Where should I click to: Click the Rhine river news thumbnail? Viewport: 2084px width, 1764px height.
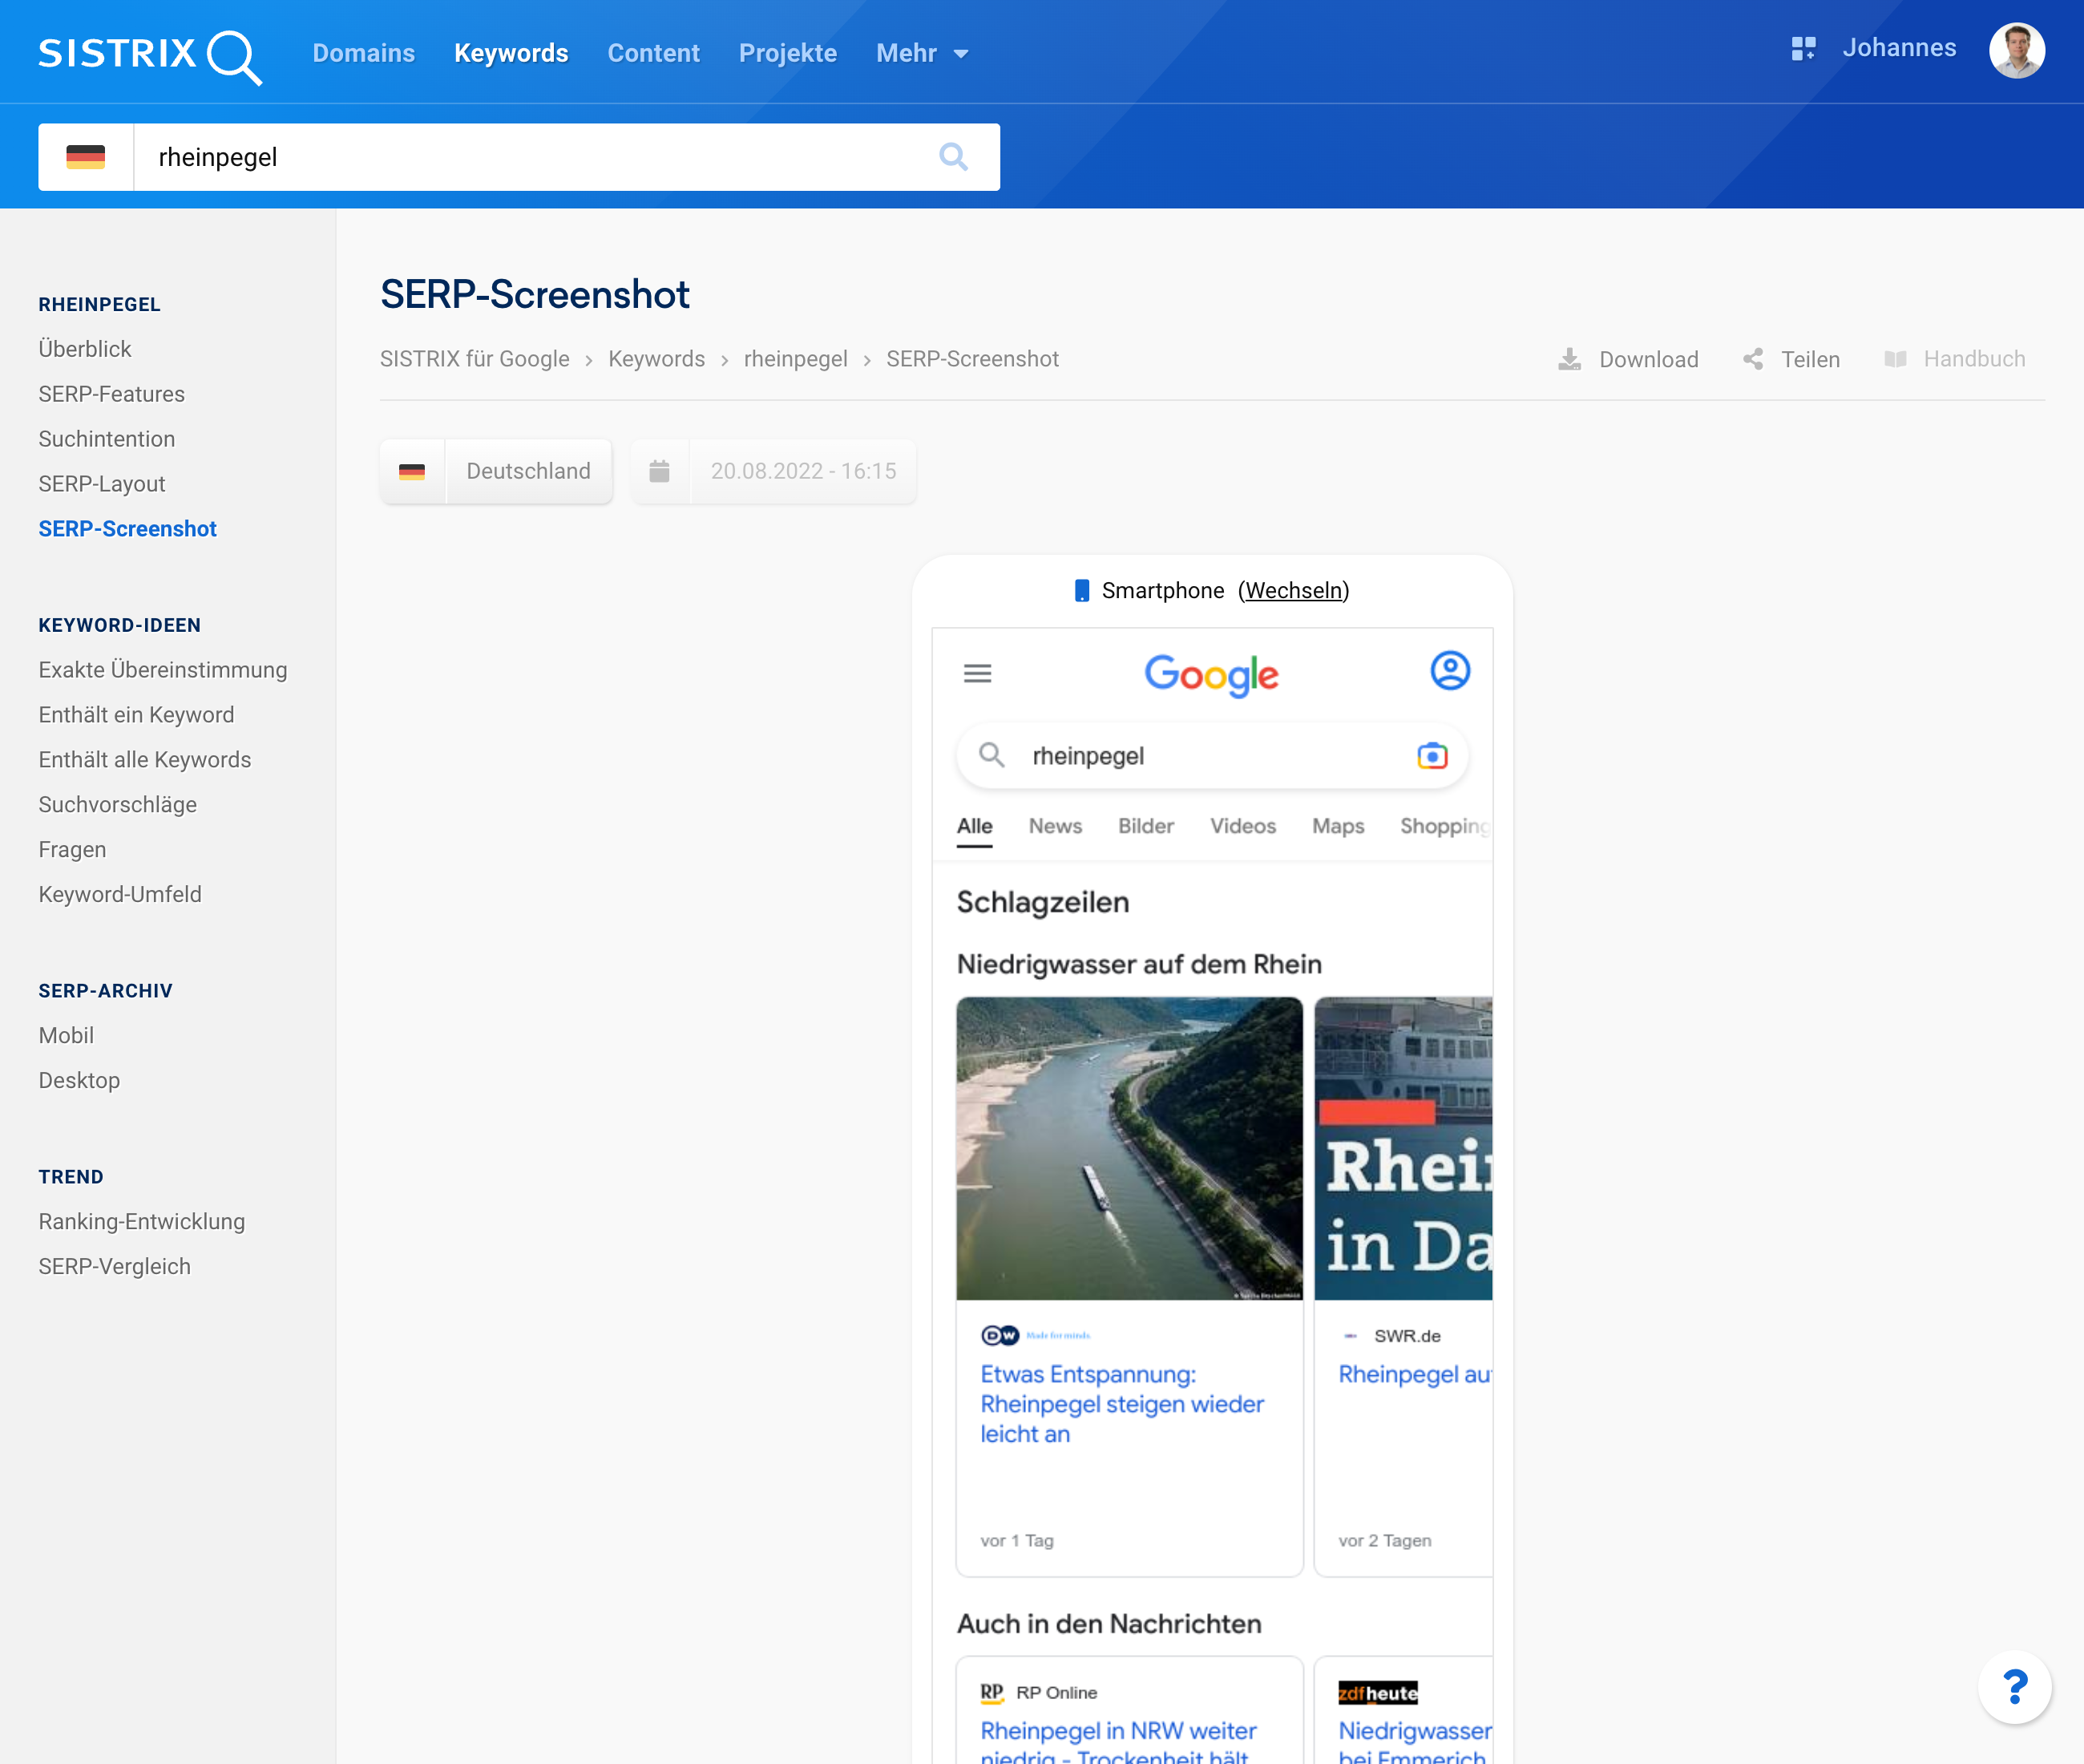point(1129,1148)
